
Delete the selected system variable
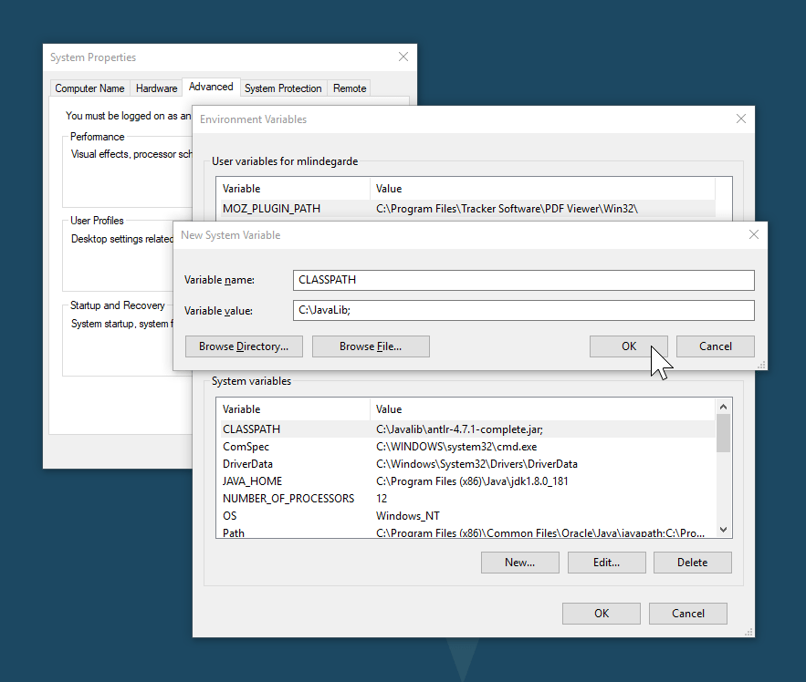coord(692,563)
